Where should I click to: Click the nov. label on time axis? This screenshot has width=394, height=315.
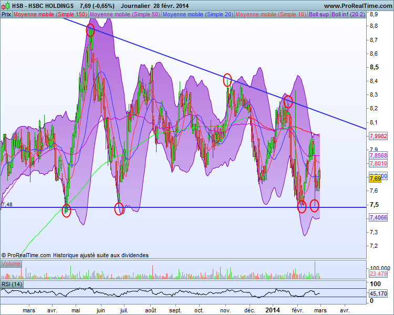coord(225,310)
